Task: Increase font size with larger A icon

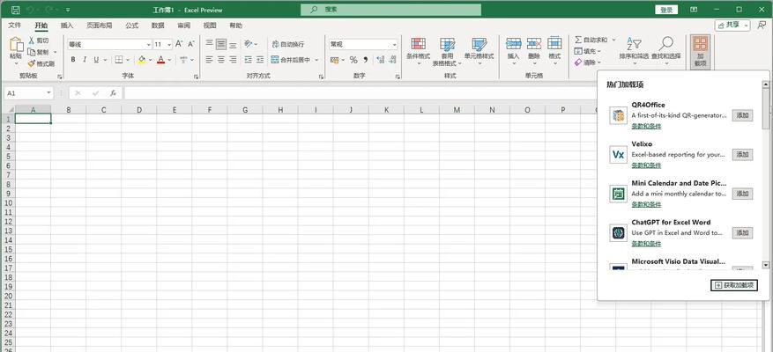Action: [180, 44]
